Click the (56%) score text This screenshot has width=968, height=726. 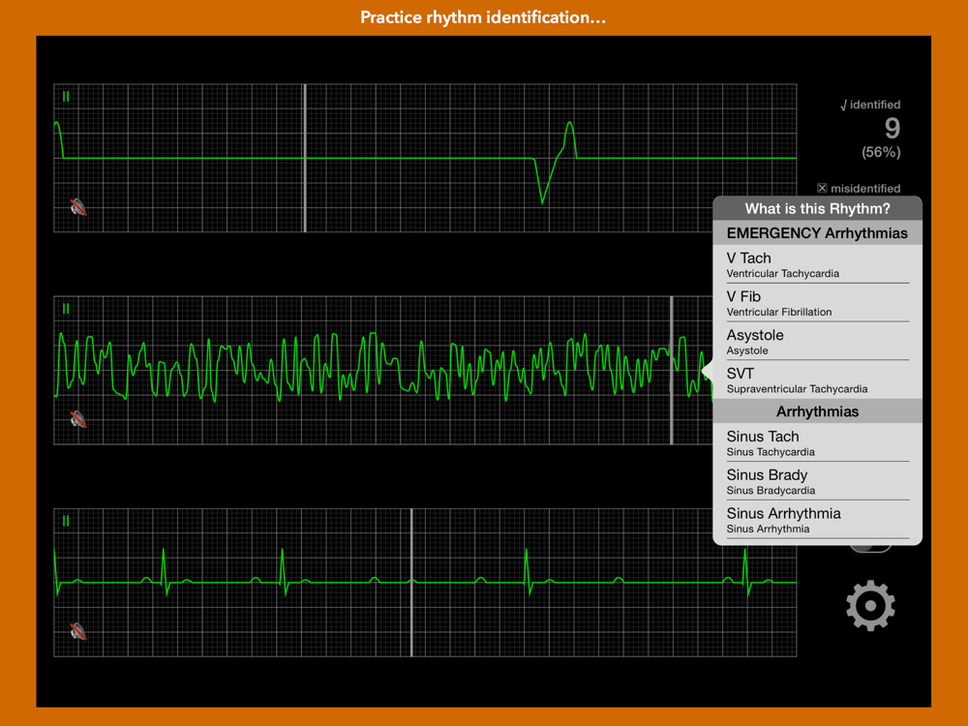(x=881, y=152)
